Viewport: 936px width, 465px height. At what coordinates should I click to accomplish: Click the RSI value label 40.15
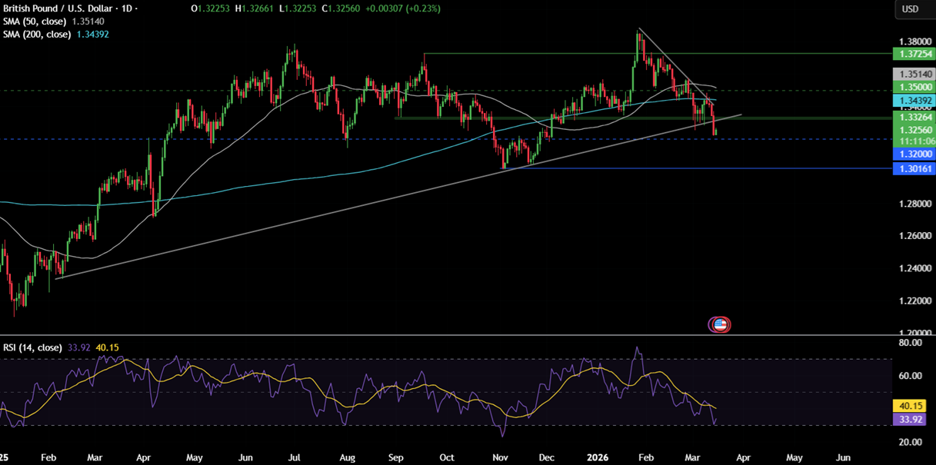tap(908, 405)
